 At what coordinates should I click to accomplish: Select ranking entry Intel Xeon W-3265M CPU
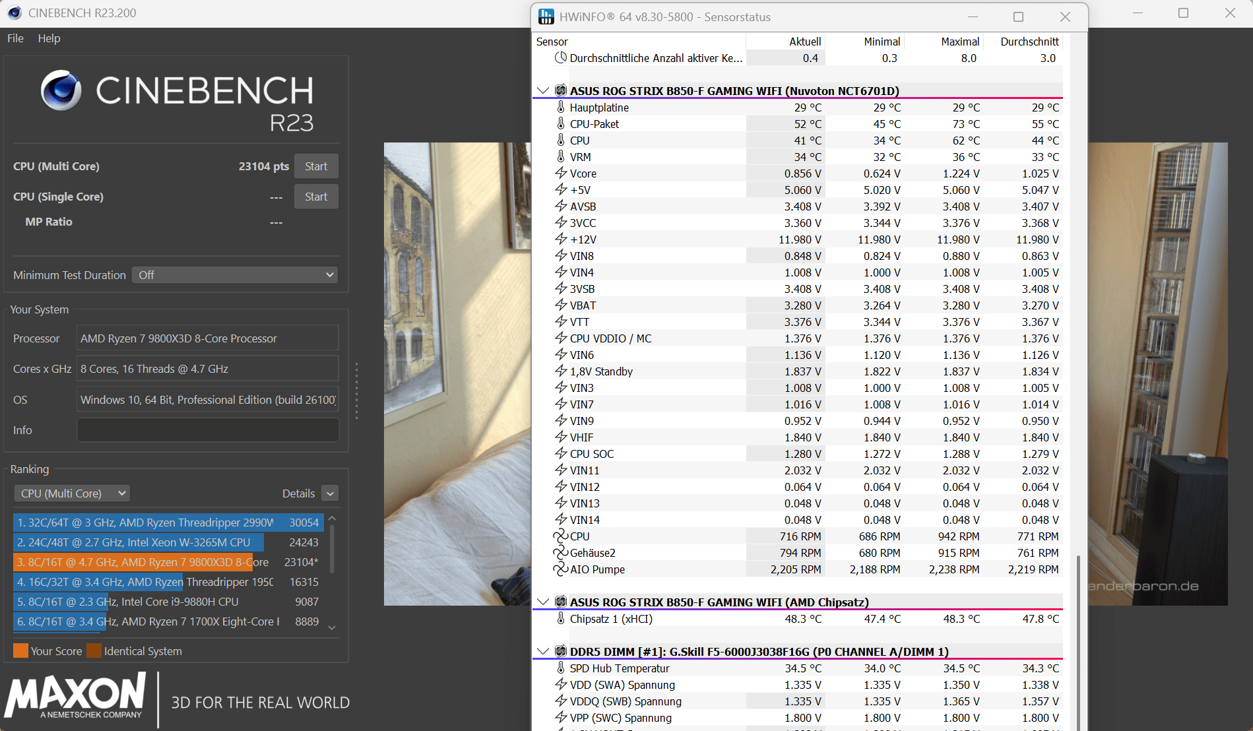tap(168, 542)
